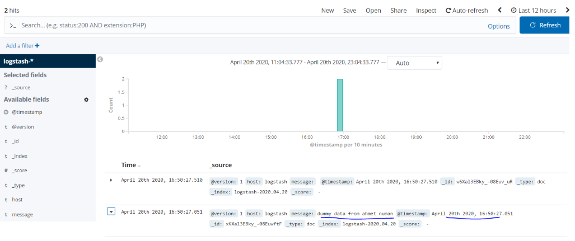Viewport: 575px width, 241px height.
Task: Click the next time range arrow
Action: 568,10
